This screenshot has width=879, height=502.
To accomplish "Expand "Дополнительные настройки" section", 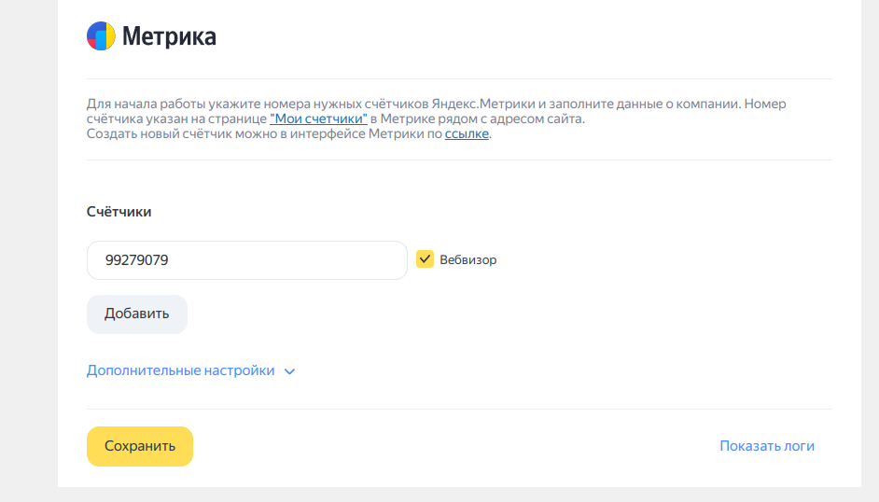I will pyautogui.click(x=181, y=370).
